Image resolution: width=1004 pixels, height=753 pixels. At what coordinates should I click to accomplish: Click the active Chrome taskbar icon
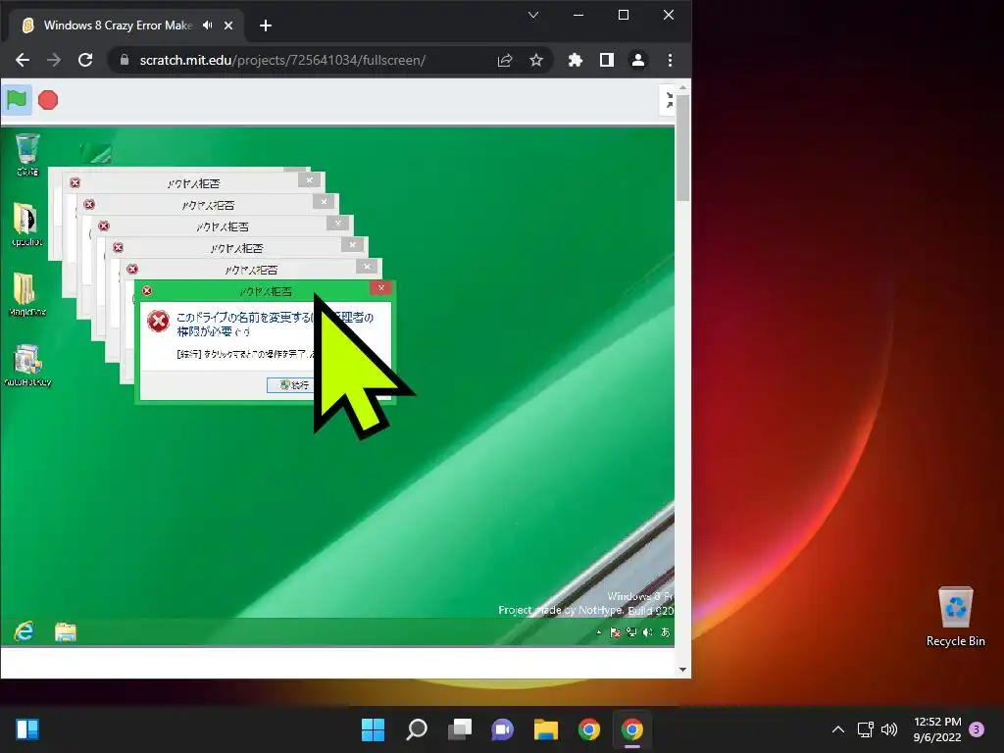tap(632, 729)
